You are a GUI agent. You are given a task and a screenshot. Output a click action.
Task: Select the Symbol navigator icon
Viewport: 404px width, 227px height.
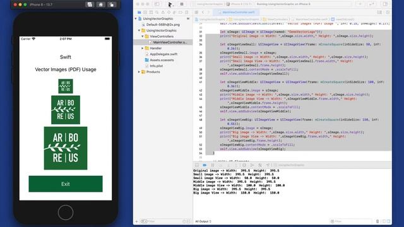(x=151, y=13)
